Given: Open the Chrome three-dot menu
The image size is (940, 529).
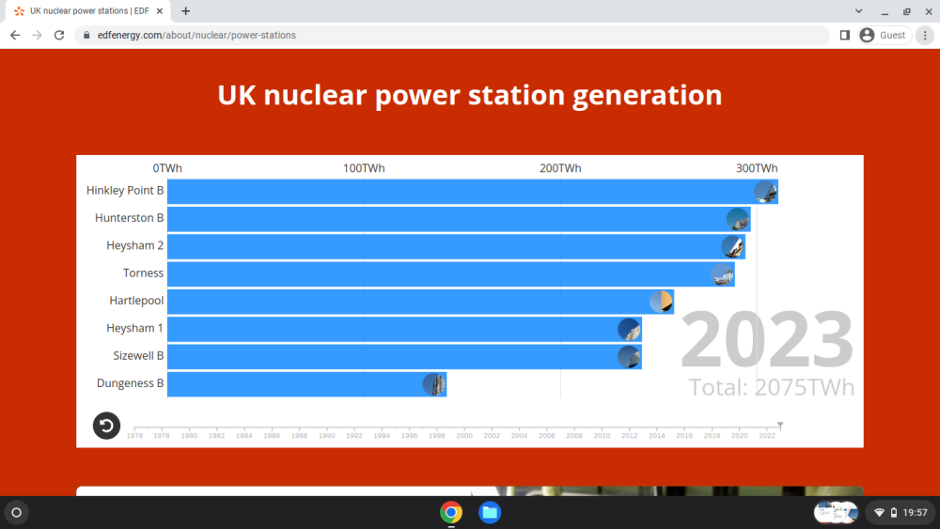Looking at the screenshot, I should [x=925, y=36].
